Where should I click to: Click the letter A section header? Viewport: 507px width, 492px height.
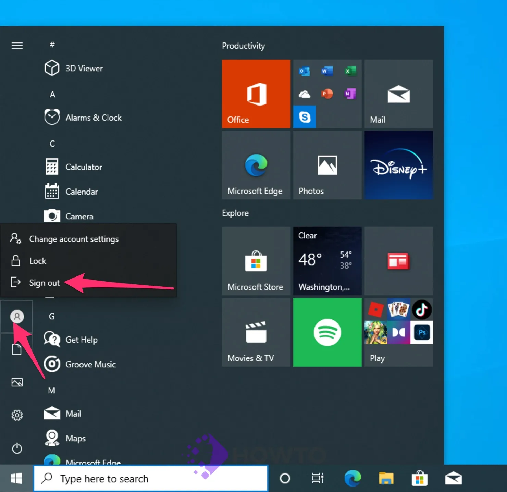52,94
